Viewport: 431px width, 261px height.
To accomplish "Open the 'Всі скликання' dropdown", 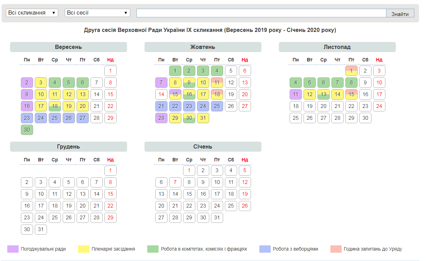I will (32, 13).
